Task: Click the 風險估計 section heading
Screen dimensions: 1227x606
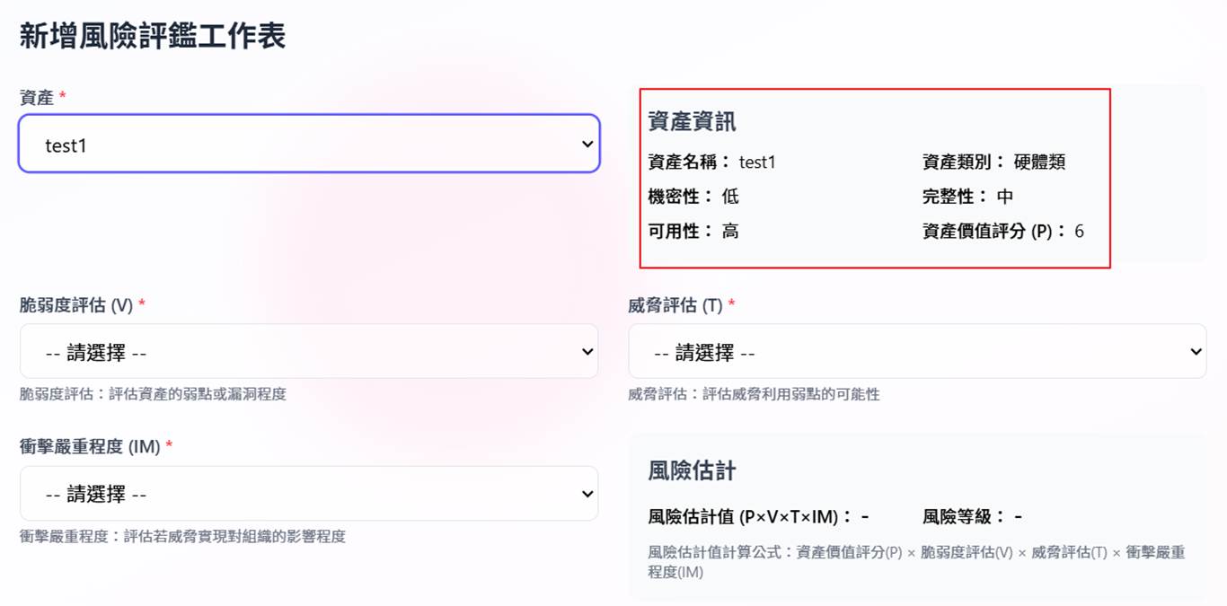Action: pyautogui.click(x=692, y=471)
